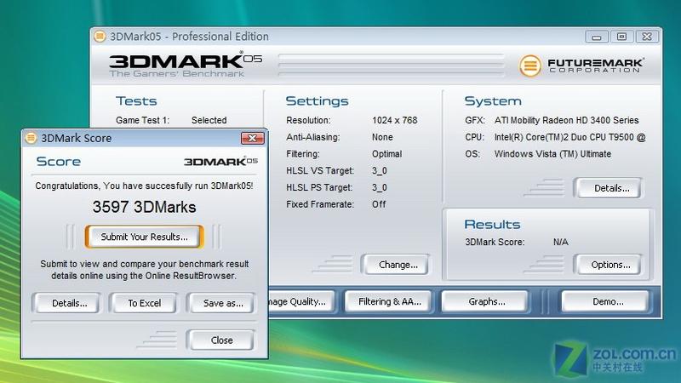Click the Tests section heading

point(136,101)
